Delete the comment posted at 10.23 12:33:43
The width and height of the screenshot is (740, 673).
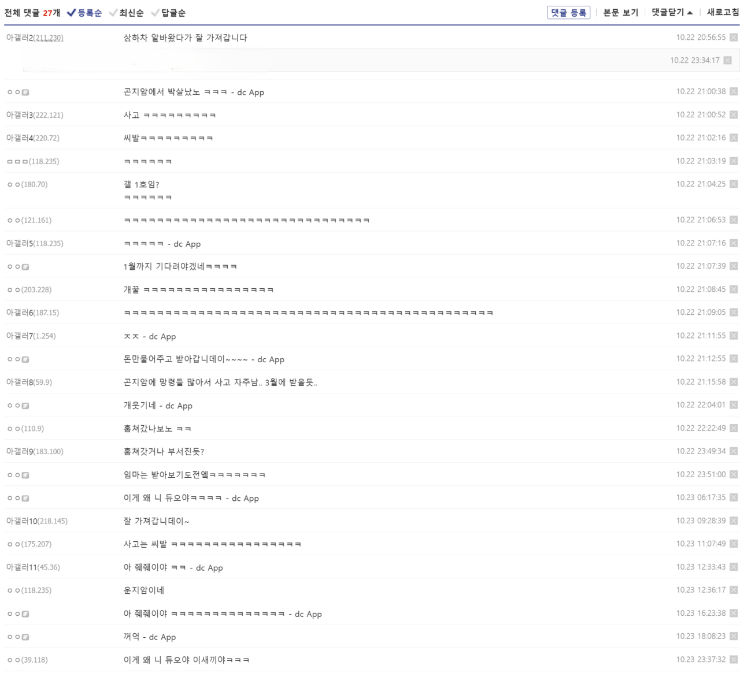point(733,567)
